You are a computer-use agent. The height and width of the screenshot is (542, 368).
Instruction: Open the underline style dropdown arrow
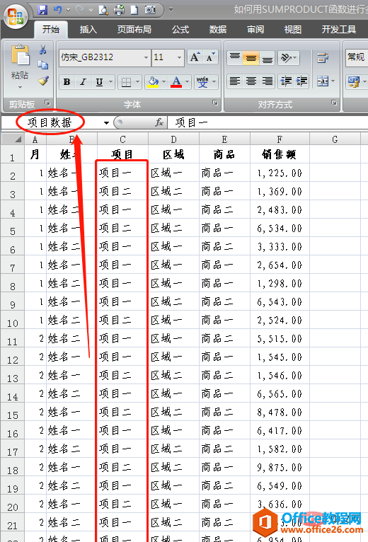[110, 82]
